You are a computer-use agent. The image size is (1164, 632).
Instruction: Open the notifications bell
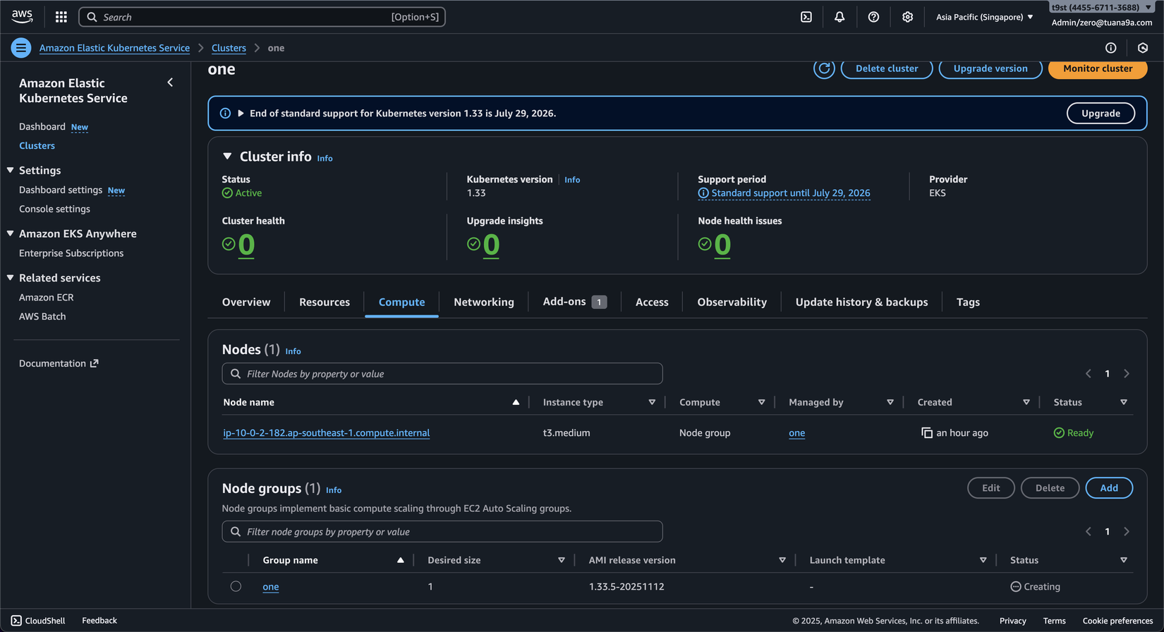(x=839, y=17)
